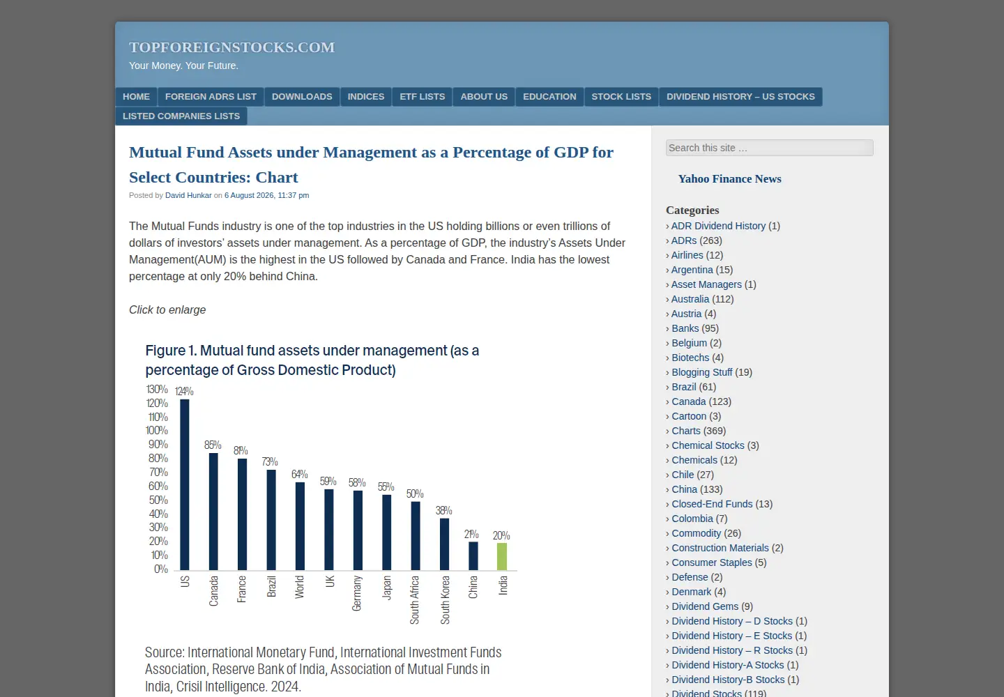Viewport: 1004px width, 697px height.
Task: Open ADR Dividend History category
Action: [x=718, y=226]
